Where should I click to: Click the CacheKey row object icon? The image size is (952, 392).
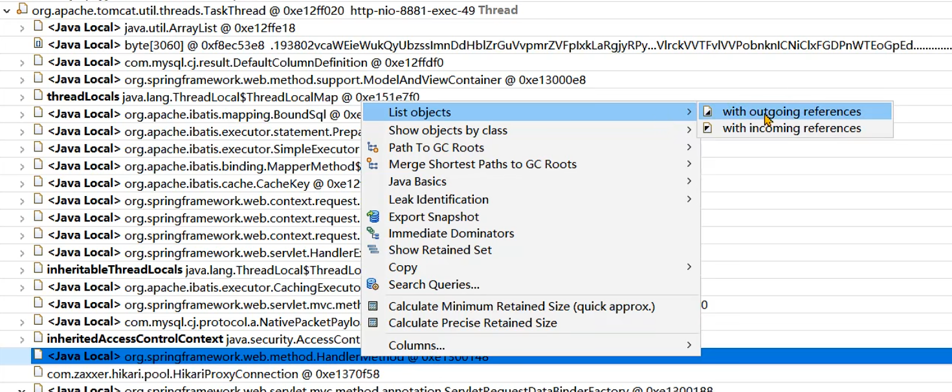(38, 183)
